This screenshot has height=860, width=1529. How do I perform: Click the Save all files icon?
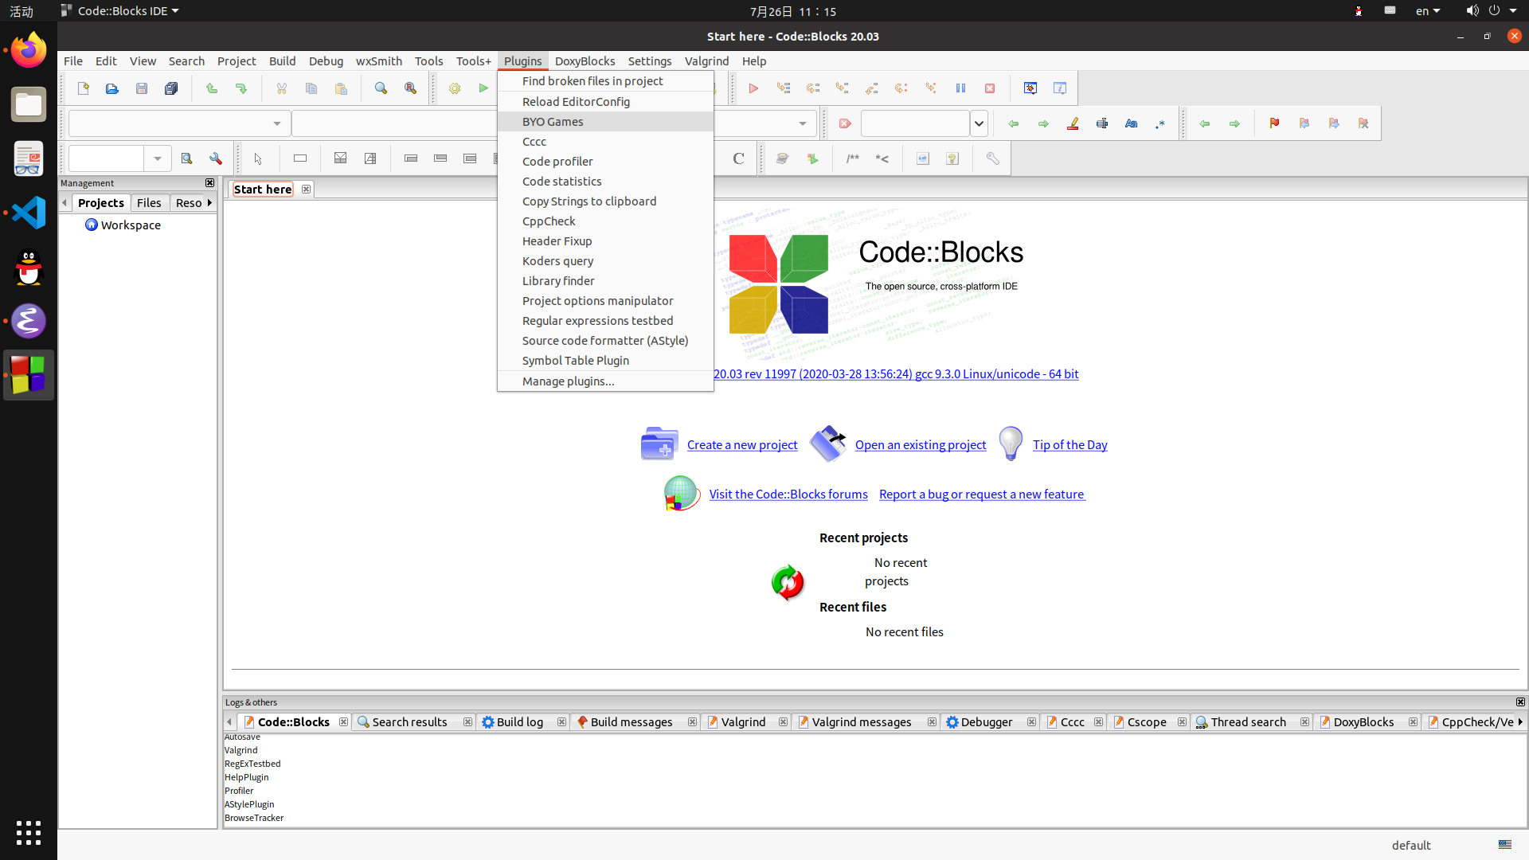pyautogui.click(x=171, y=88)
